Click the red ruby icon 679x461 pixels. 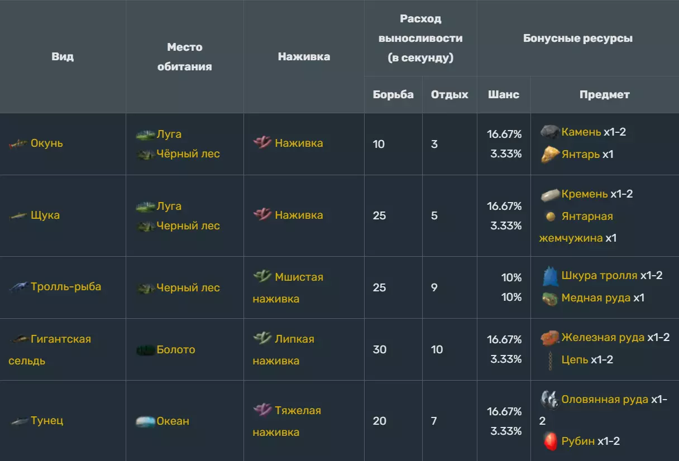[551, 441]
